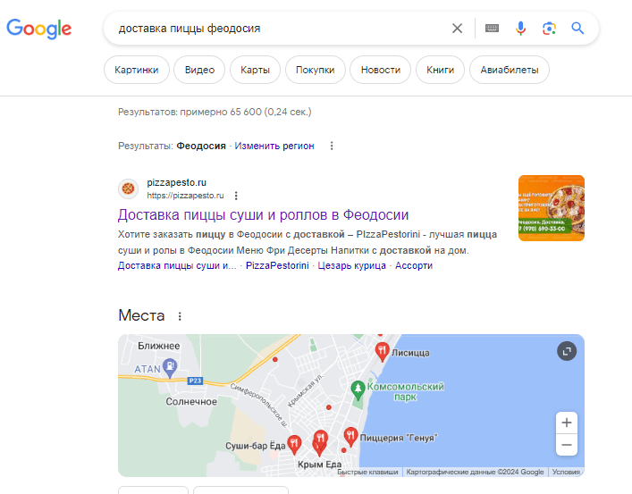The image size is (632, 494).
Task: Open the Карты tab
Action: click(255, 70)
